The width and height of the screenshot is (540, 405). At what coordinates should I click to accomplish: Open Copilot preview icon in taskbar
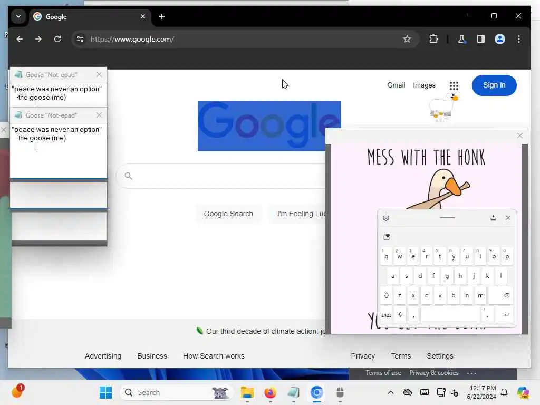point(523,392)
